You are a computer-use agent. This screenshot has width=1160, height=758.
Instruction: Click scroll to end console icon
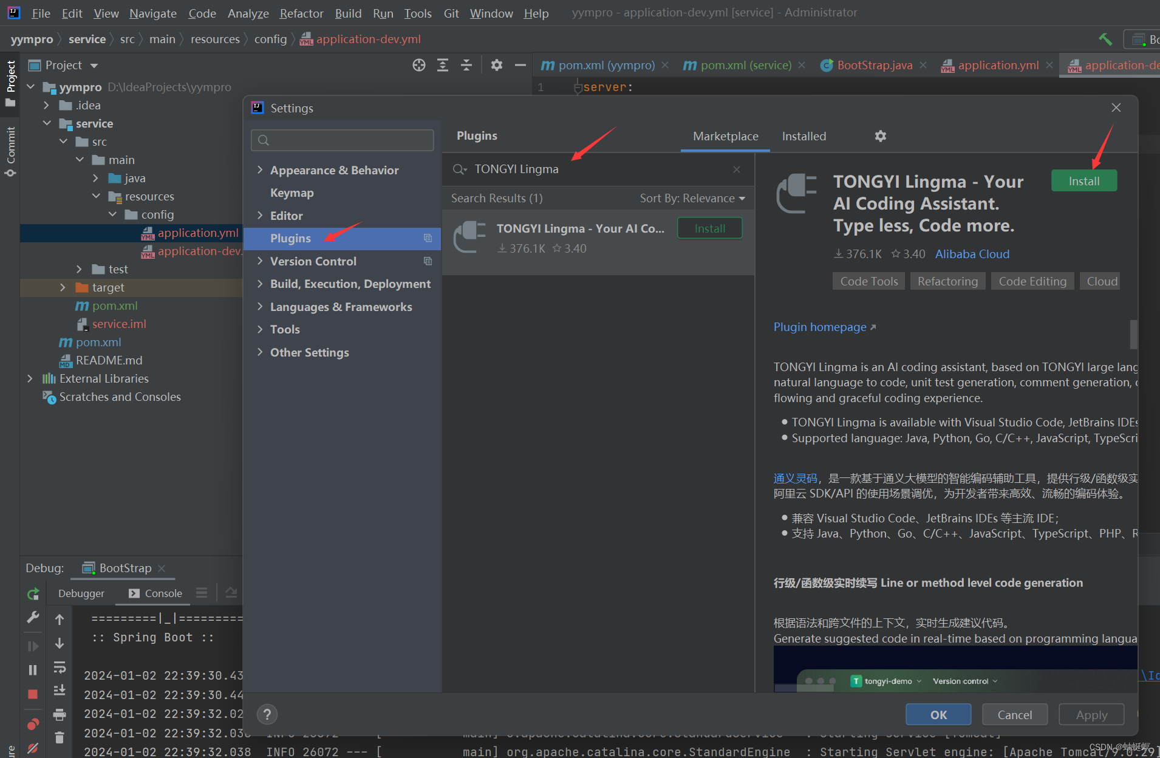pos(60,691)
